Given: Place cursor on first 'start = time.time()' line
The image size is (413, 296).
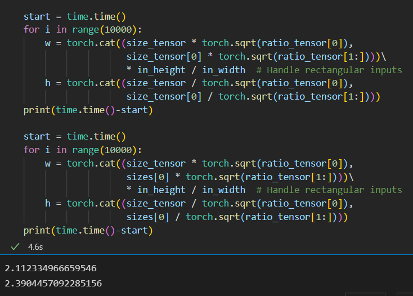Looking at the screenshot, I should 75,16.
